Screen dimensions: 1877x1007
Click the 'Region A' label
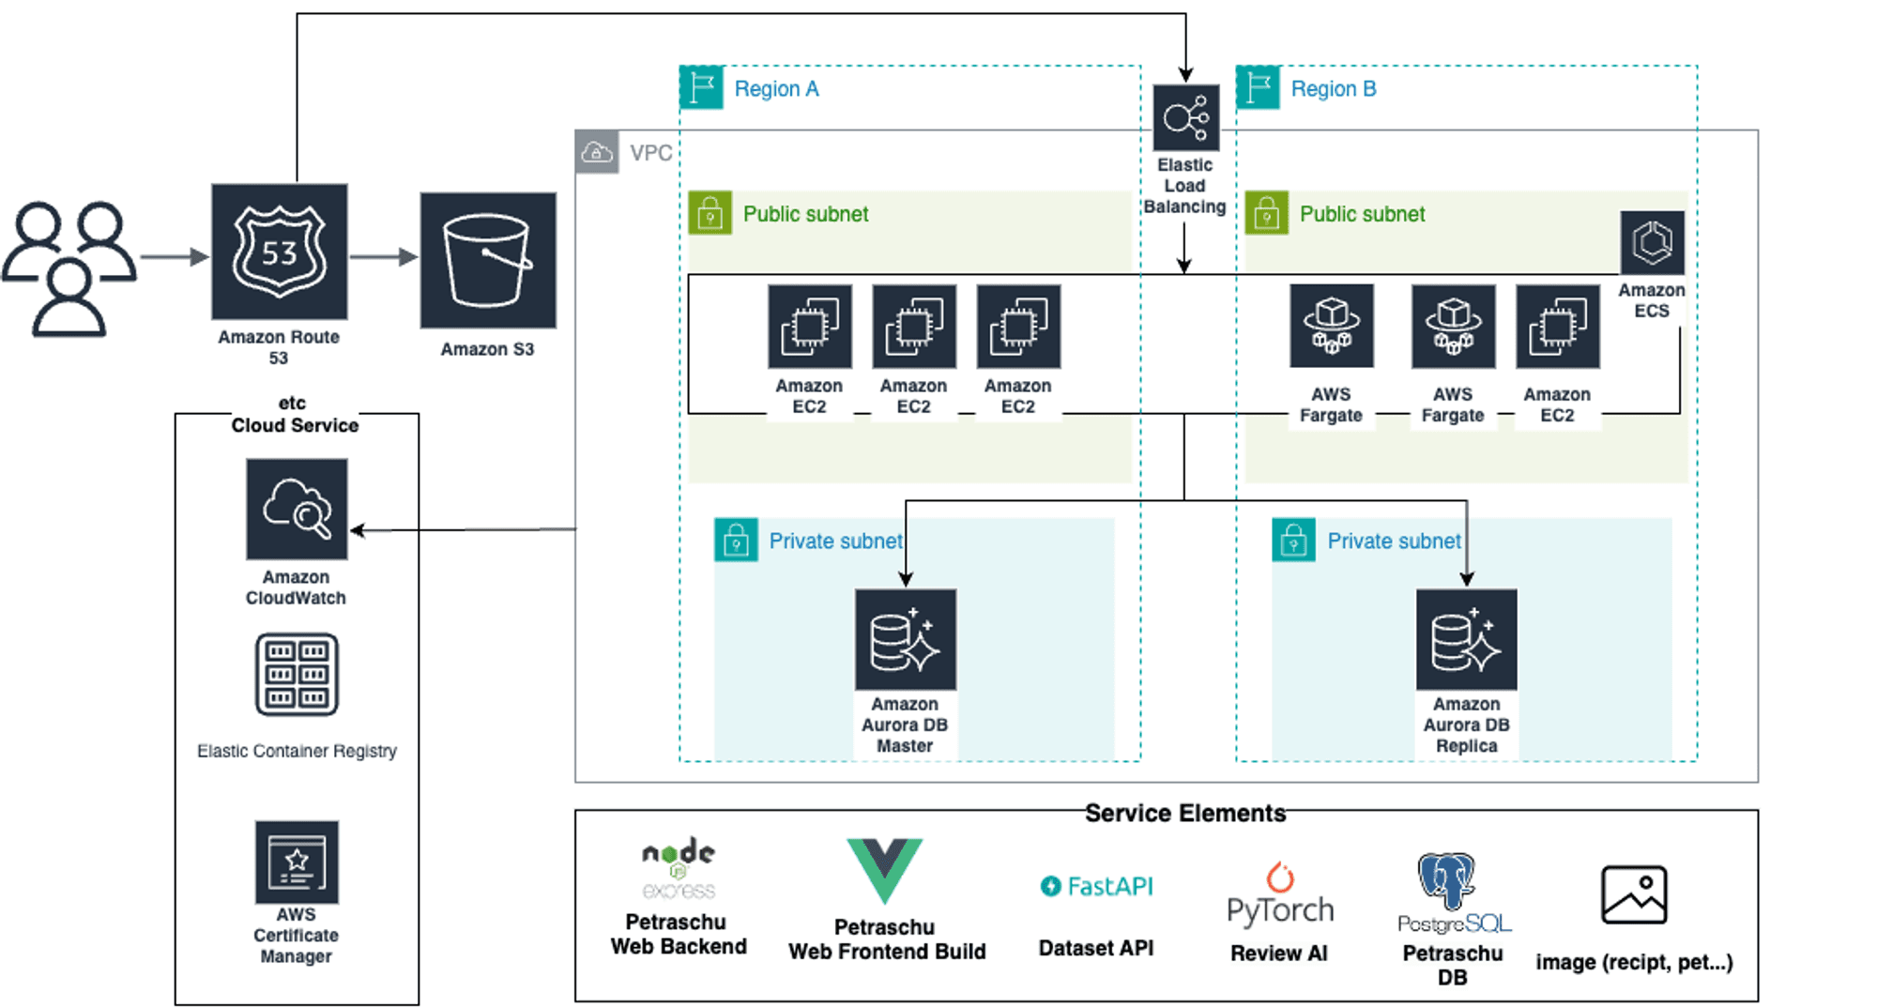[x=777, y=89]
